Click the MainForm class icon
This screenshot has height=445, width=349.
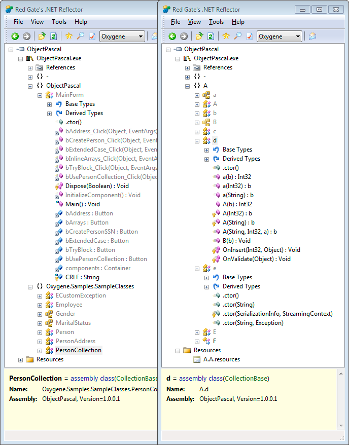coord(49,95)
